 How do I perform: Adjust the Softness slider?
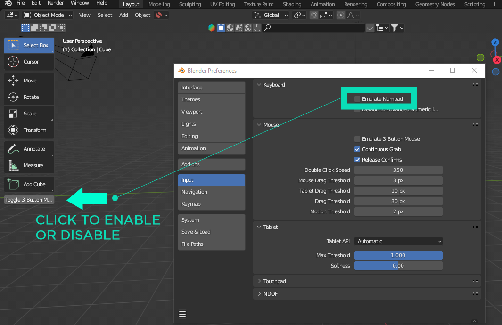click(x=398, y=266)
